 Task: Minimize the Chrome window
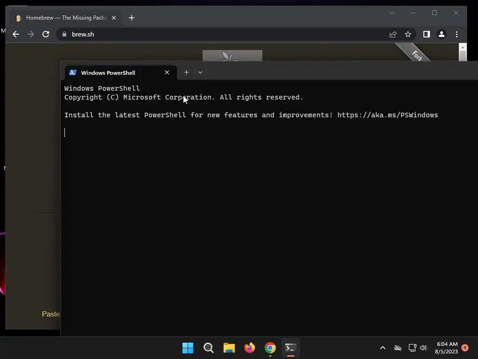pyautogui.click(x=413, y=13)
